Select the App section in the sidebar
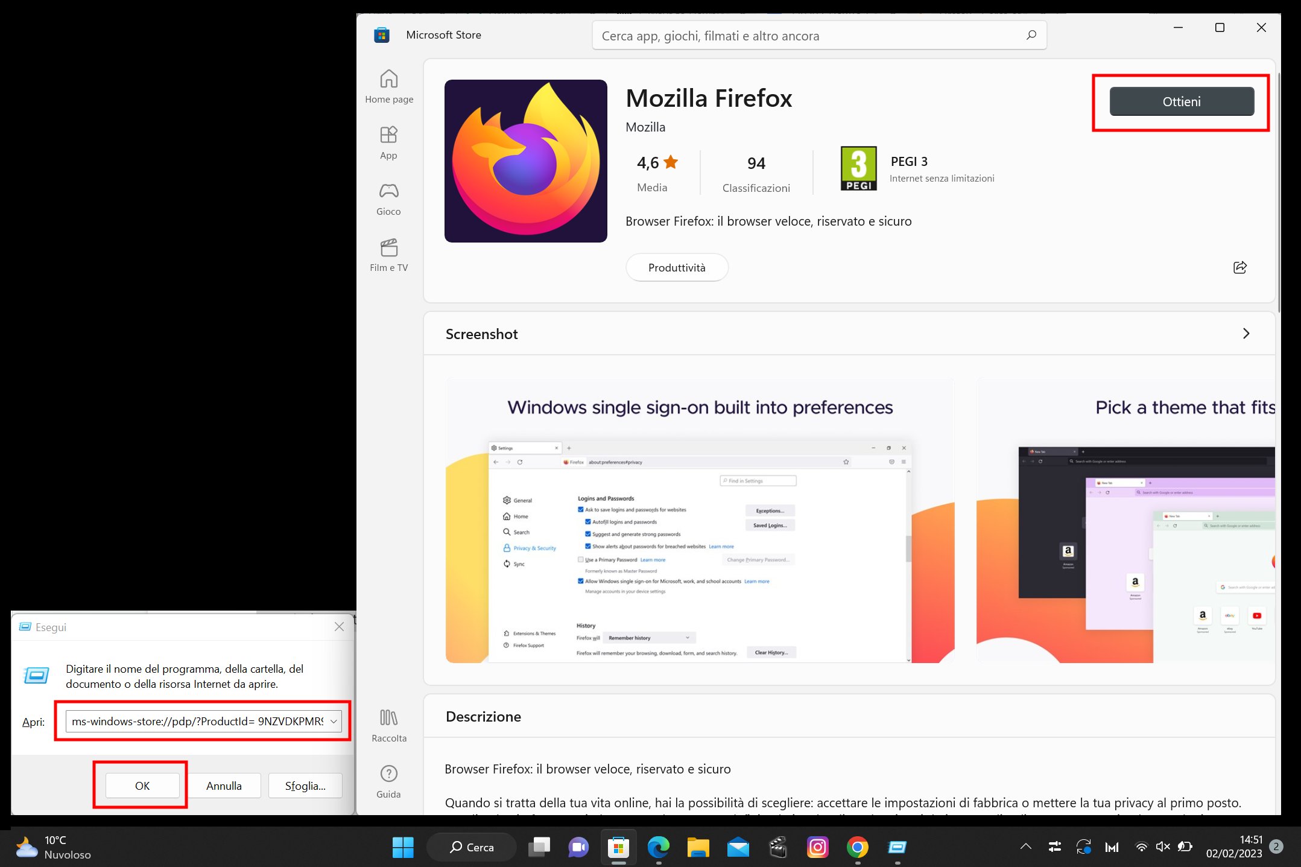1301x867 pixels. click(388, 142)
